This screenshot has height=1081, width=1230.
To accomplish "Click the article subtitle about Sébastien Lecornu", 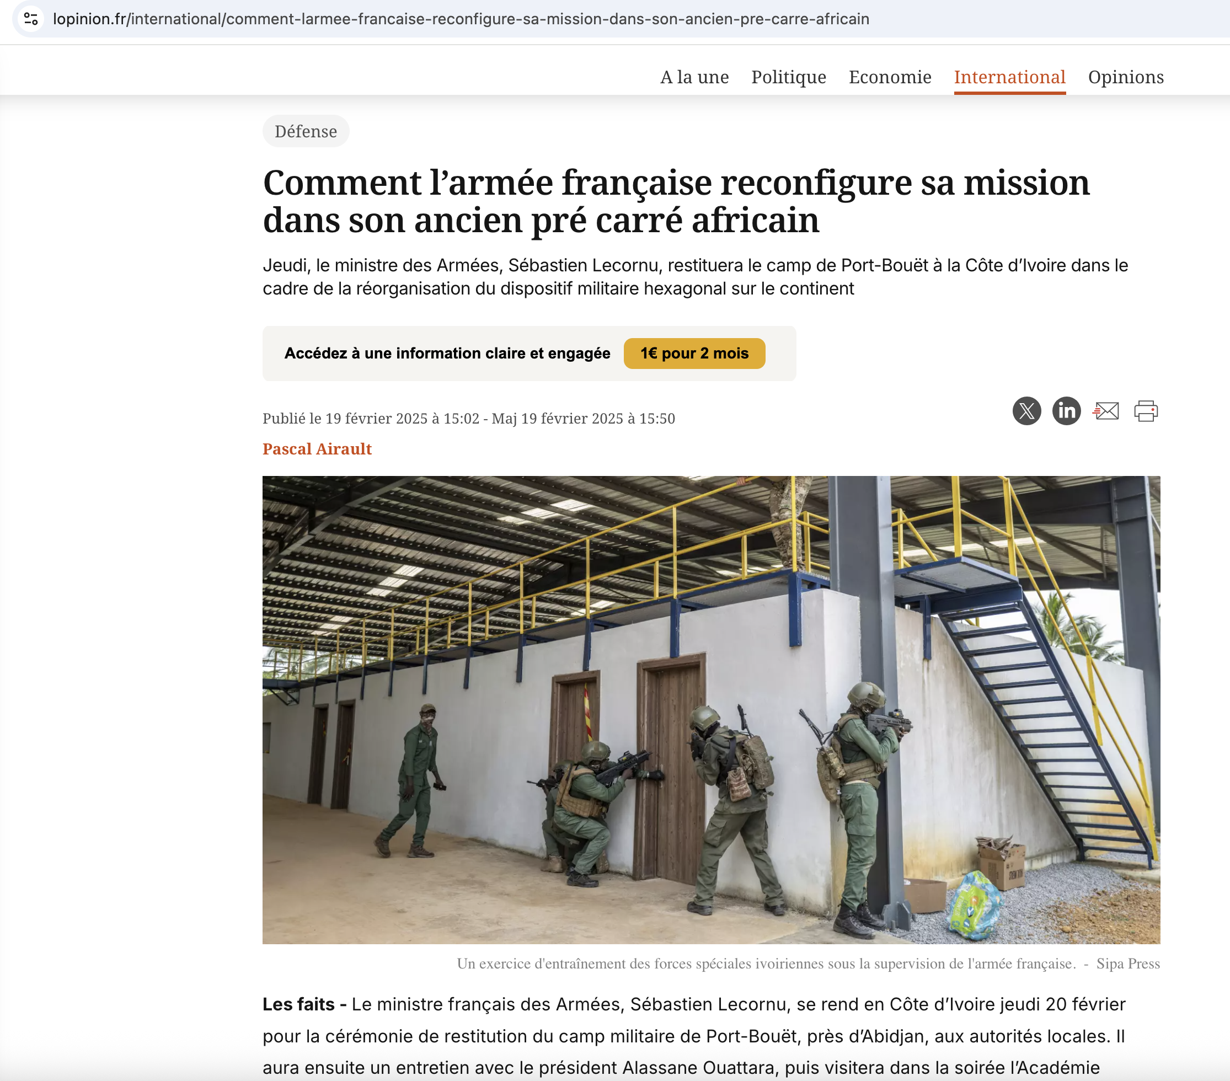I will tap(695, 277).
